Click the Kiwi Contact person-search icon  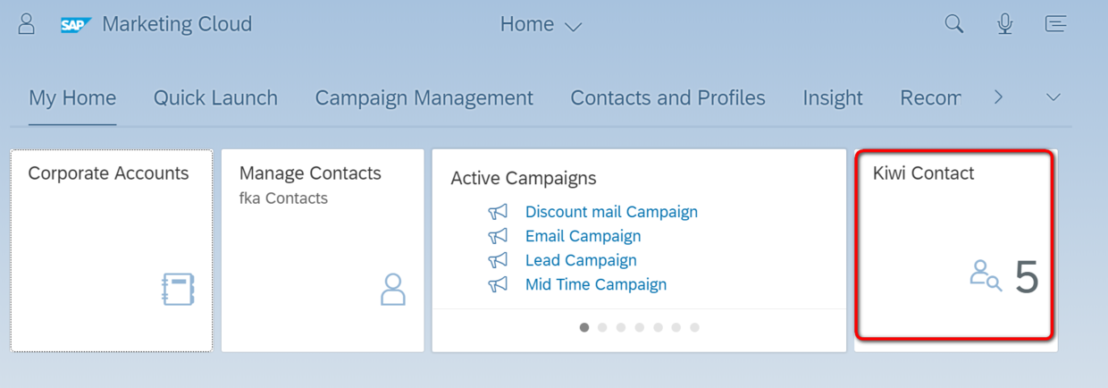point(986,275)
